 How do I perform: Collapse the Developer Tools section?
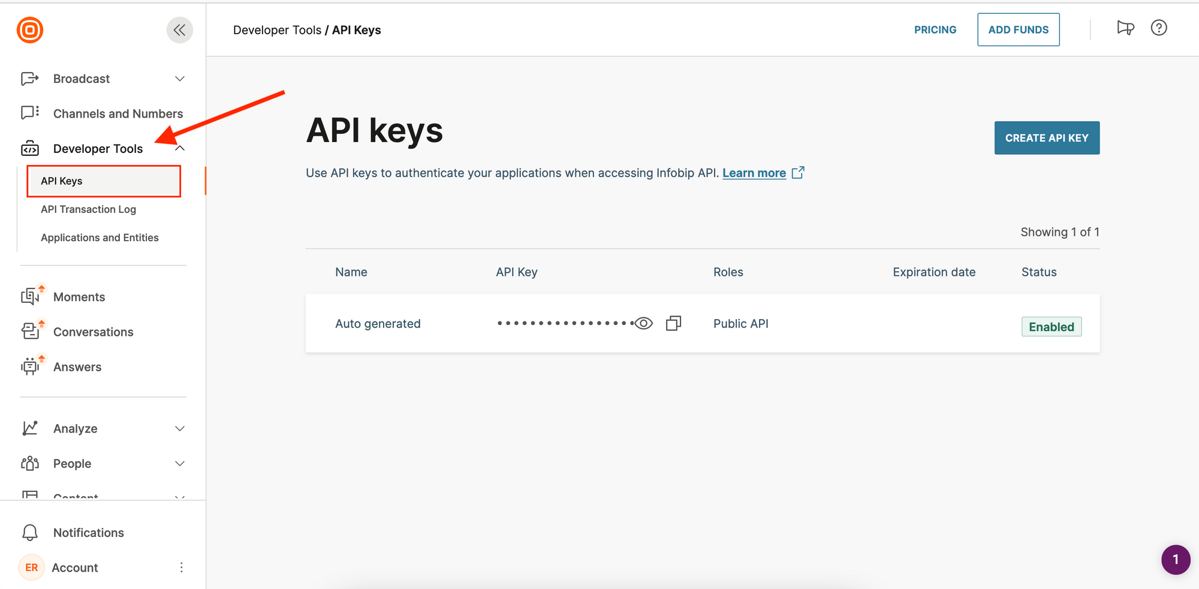pyautogui.click(x=179, y=148)
